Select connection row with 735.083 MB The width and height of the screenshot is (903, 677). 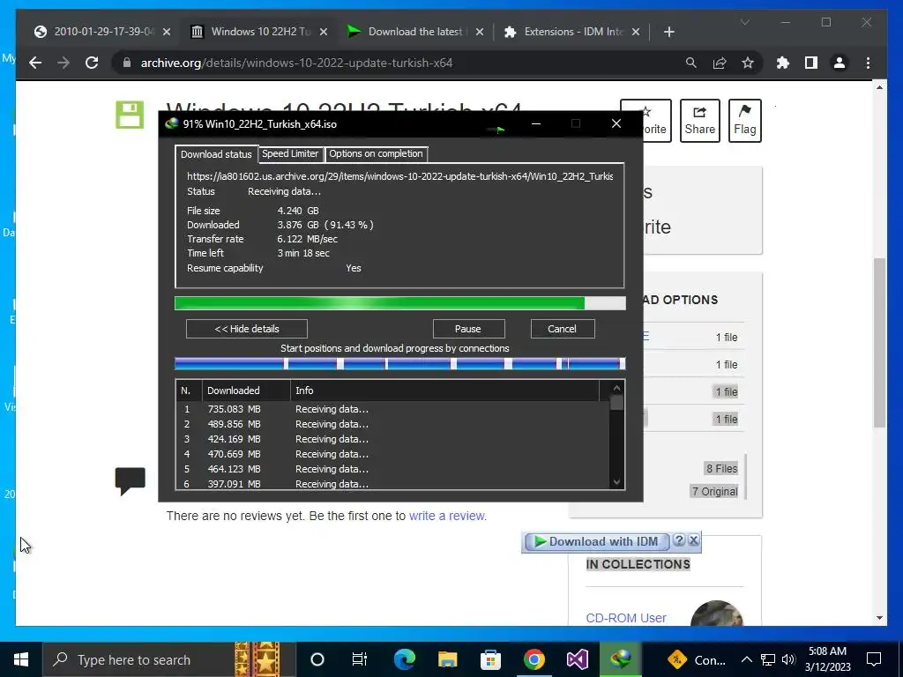(x=392, y=409)
